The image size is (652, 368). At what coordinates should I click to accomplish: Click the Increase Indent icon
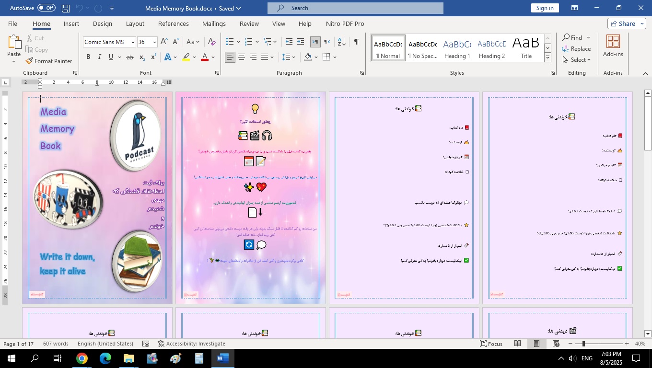point(301,42)
